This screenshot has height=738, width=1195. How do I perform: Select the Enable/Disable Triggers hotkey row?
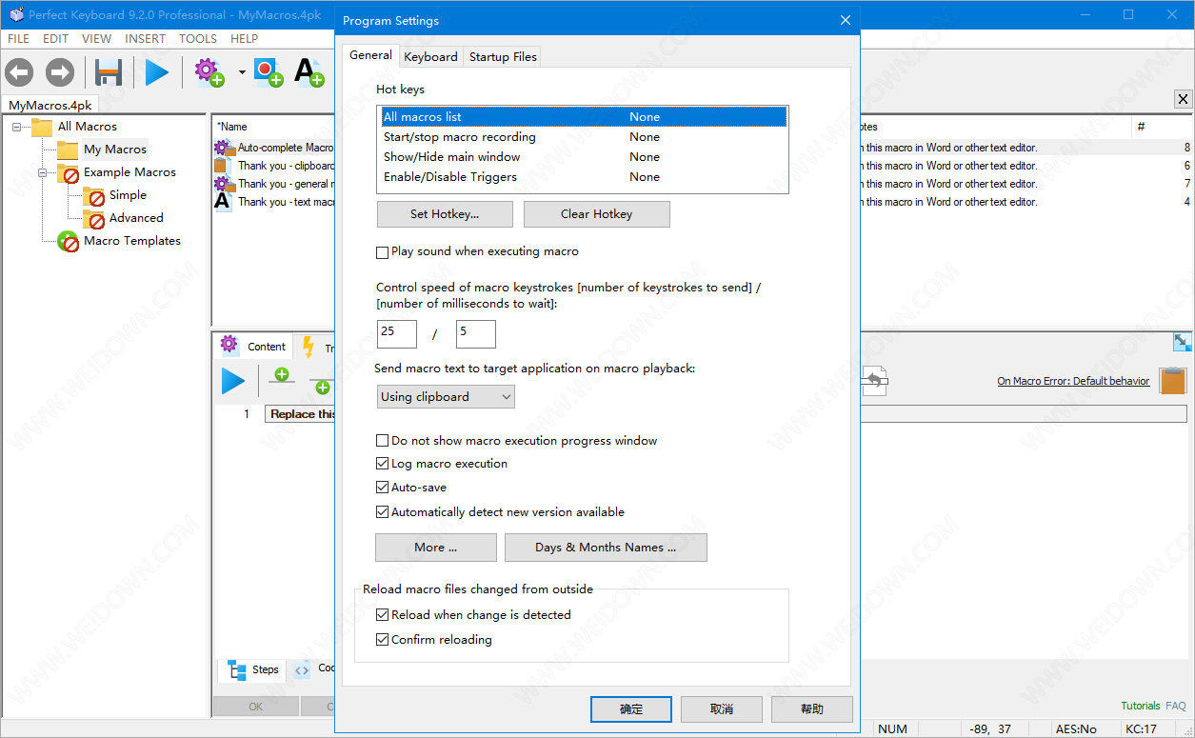click(x=583, y=177)
